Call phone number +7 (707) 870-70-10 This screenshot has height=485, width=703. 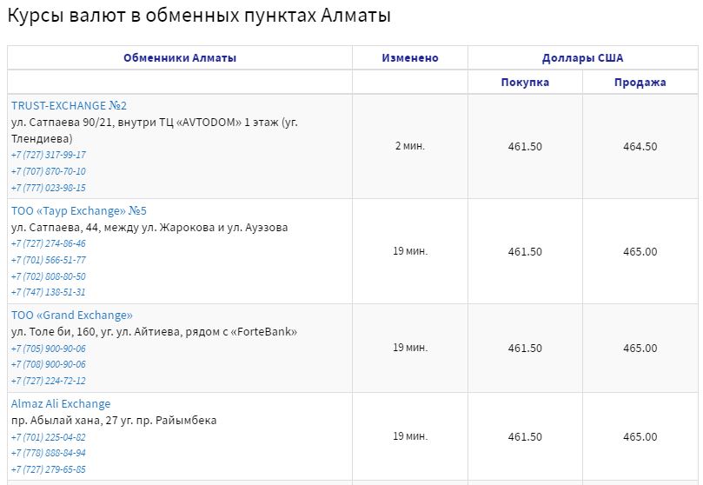pyautogui.click(x=49, y=171)
